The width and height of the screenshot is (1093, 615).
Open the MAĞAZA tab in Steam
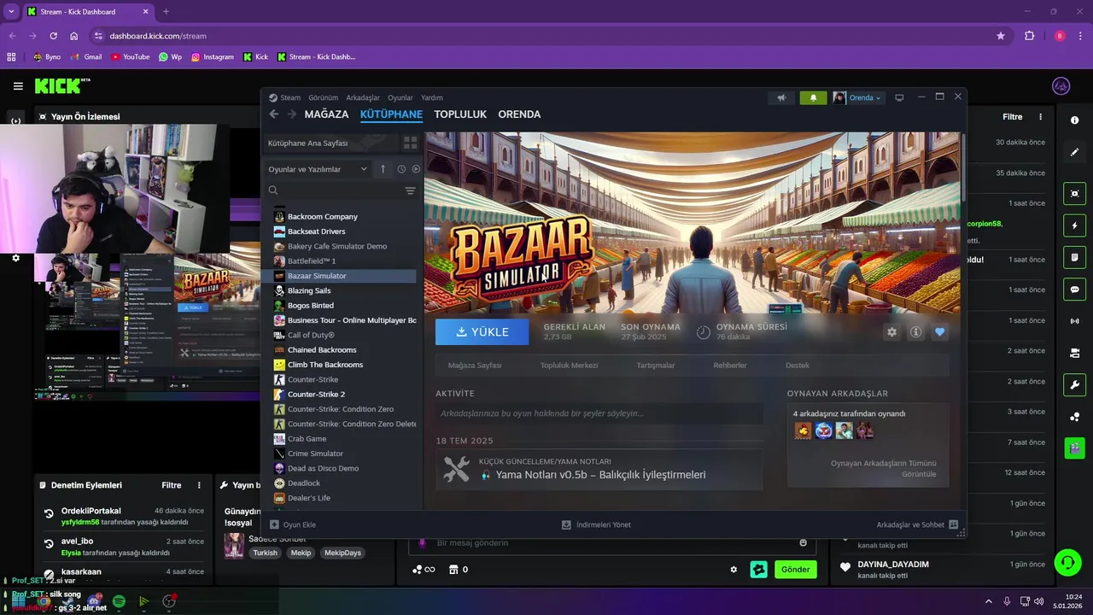[x=326, y=114]
